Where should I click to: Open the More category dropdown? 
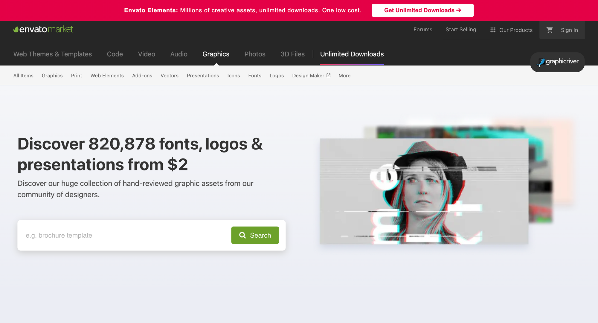tap(344, 76)
